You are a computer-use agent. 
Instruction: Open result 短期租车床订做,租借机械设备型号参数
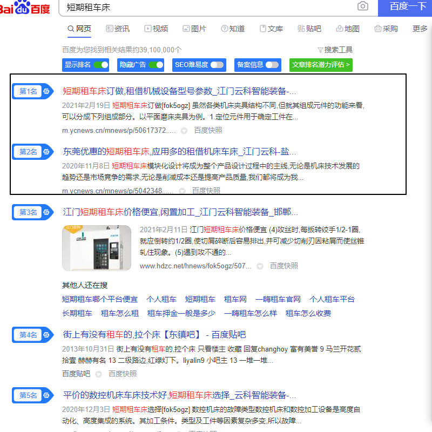coord(179,91)
